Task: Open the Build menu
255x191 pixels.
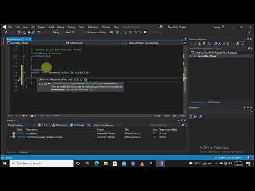Action: pos(51,27)
